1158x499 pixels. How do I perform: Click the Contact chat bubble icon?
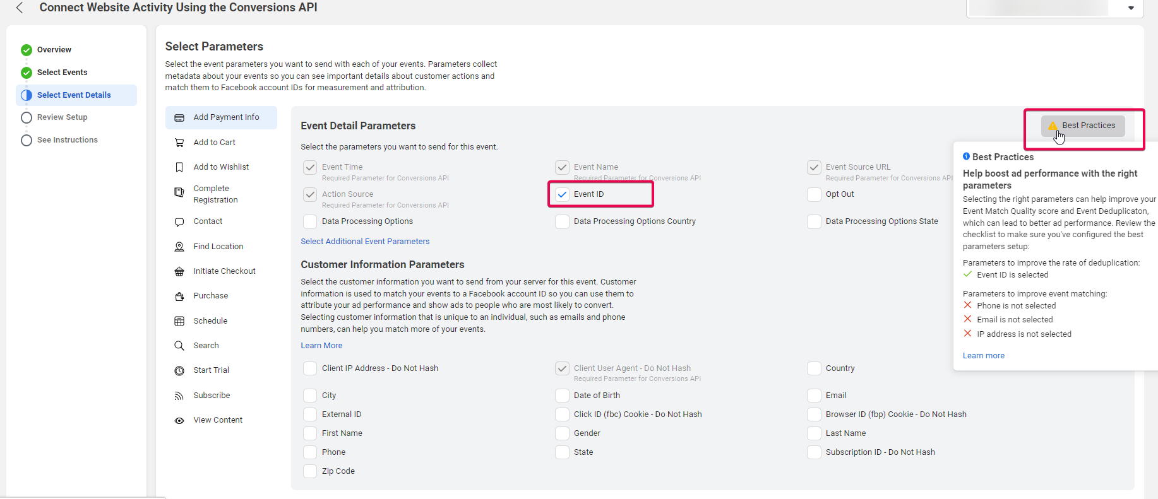pyautogui.click(x=179, y=222)
